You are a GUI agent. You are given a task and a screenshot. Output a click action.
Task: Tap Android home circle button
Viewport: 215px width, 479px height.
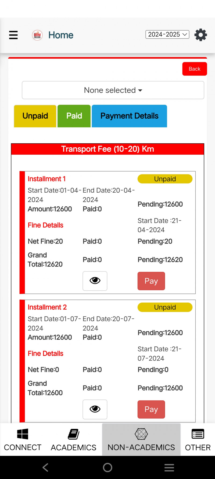(107, 467)
